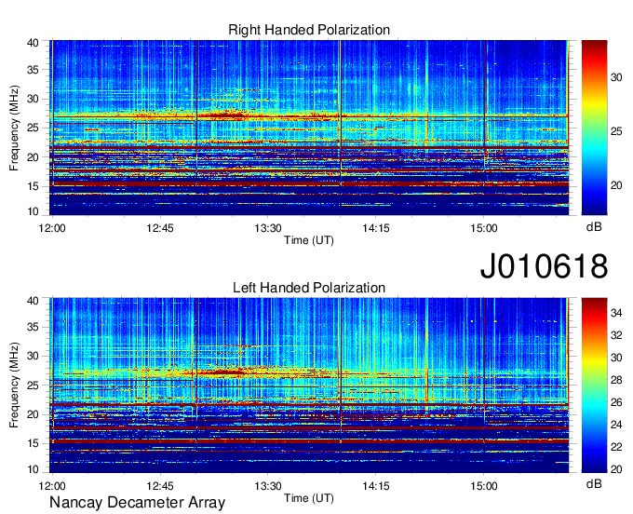Click the 26 dB mark on Left Handed colorbar

click(x=616, y=402)
